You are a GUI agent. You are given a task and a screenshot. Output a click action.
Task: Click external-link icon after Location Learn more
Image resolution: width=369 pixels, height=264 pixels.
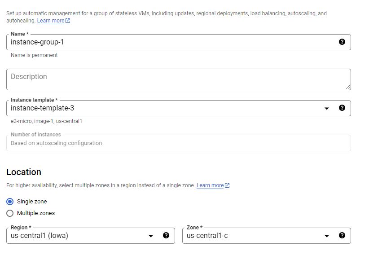coord(227,185)
